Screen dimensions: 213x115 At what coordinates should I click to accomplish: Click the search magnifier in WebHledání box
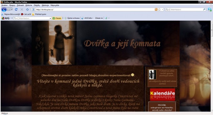click(204, 9)
